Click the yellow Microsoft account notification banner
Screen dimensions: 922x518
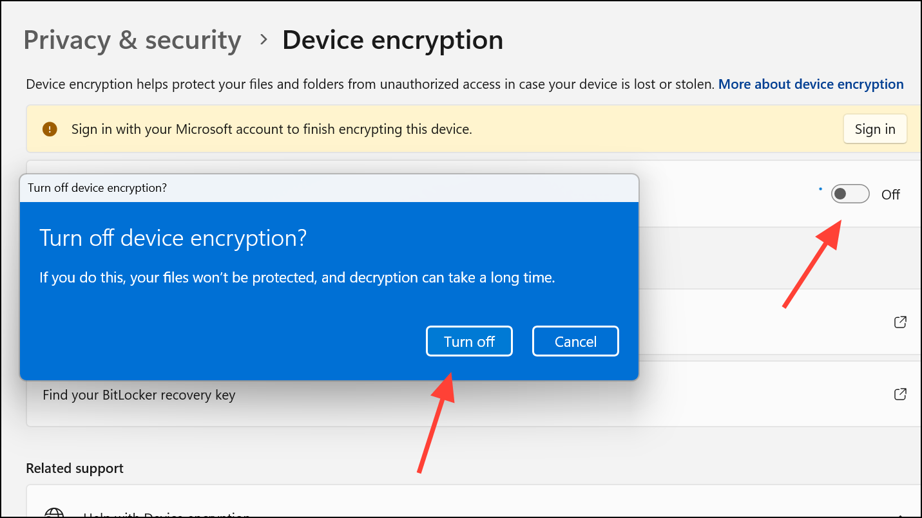pyautogui.click(x=451, y=129)
